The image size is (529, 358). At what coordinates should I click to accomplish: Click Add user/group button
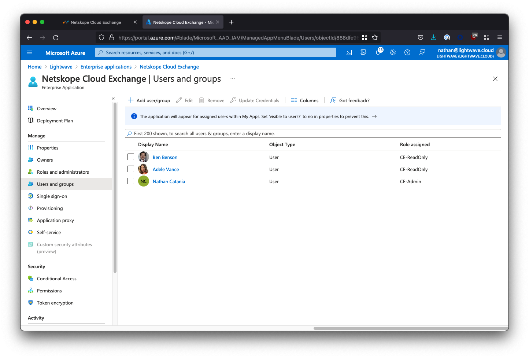149,100
